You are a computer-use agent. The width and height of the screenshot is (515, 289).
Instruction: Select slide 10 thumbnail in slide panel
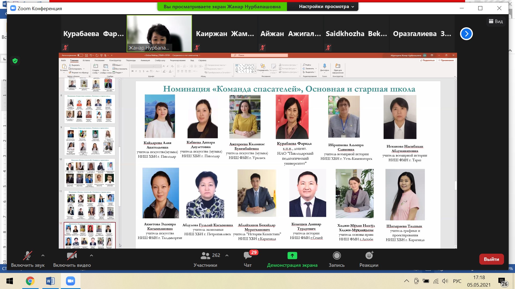click(x=90, y=173)
